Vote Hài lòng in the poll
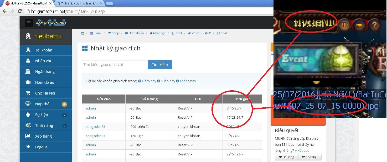Image resolution: width=387 pixels, height=162 pixels. click(286, 157)
